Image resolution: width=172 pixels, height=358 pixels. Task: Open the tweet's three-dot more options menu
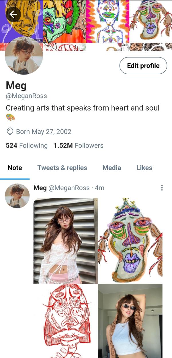point(162,188)
